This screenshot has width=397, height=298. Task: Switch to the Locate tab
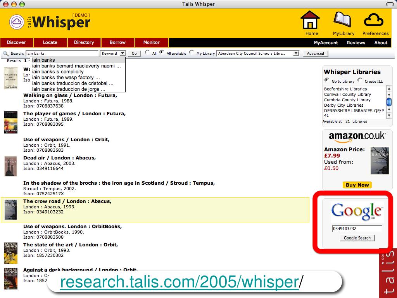[50, 43]
